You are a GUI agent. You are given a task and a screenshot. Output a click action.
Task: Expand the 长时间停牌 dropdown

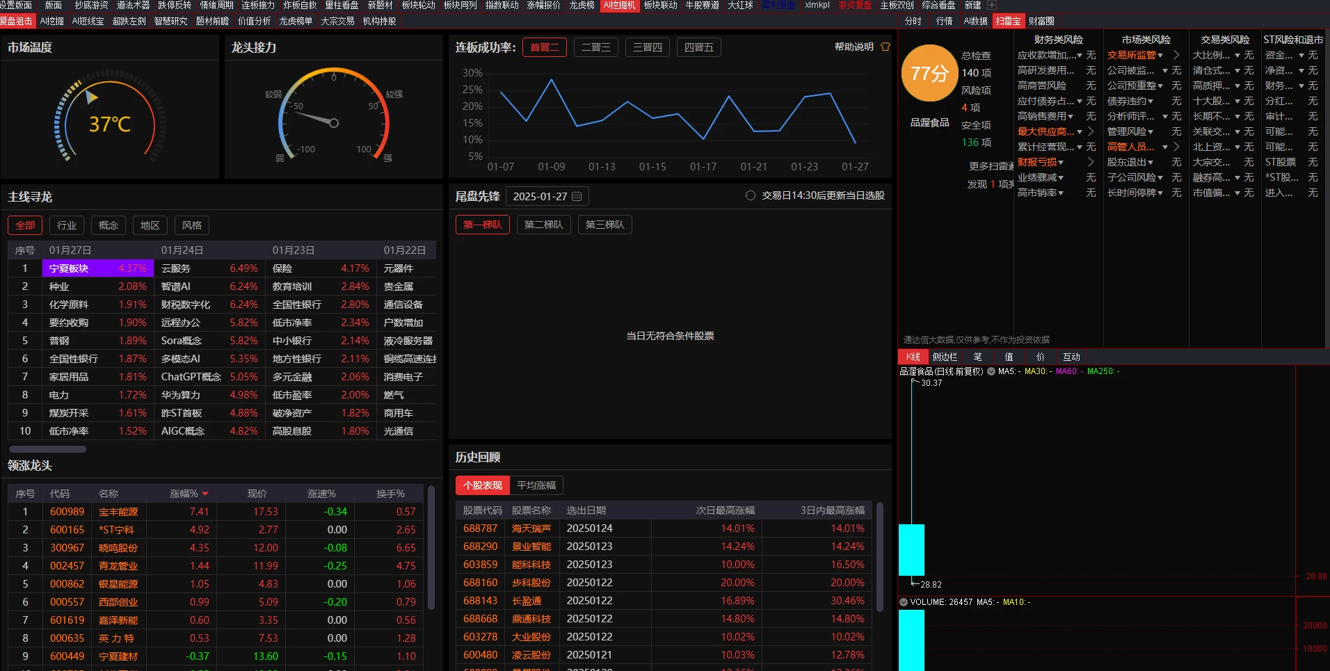click(x=1160, y=193)
